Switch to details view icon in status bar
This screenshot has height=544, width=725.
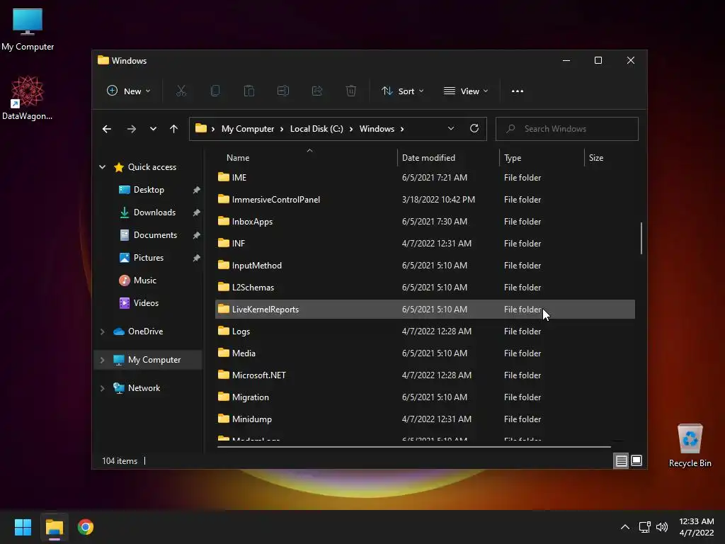click(621, 460)
